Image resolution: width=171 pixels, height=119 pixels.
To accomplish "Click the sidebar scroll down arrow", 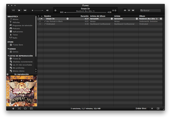I will click(36, 72).
